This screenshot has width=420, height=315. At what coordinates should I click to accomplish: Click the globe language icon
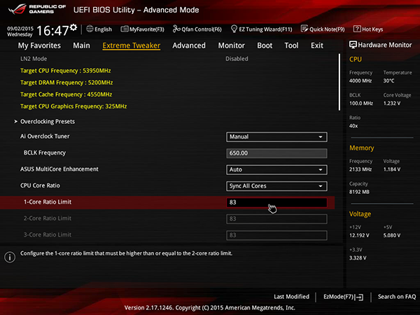(x=90, y=29)
